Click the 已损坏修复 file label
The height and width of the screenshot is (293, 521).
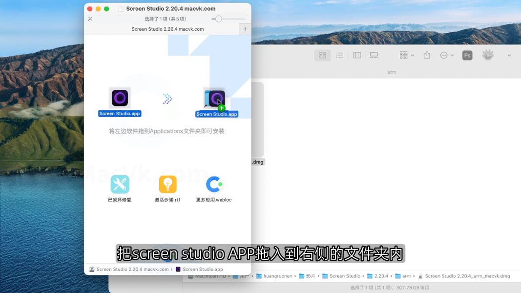(120, 200)
